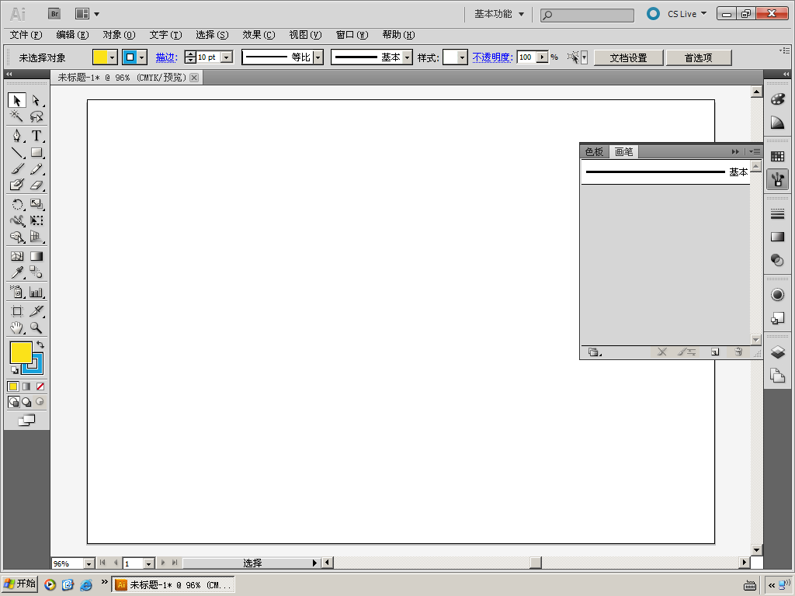
Task: Open the opacity slider arrow
Action: [543, 57]
